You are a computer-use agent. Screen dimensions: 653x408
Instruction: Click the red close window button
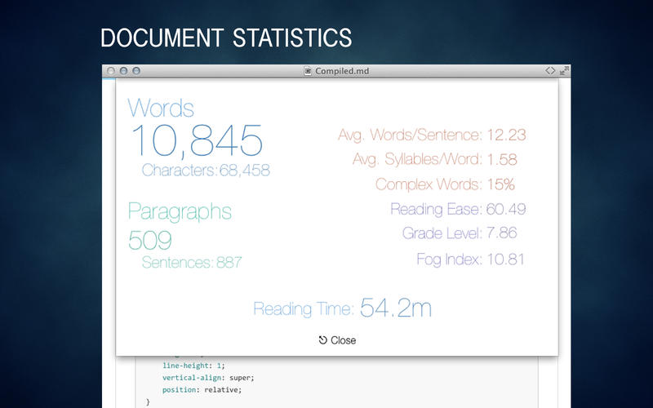(x=112, y=72)
